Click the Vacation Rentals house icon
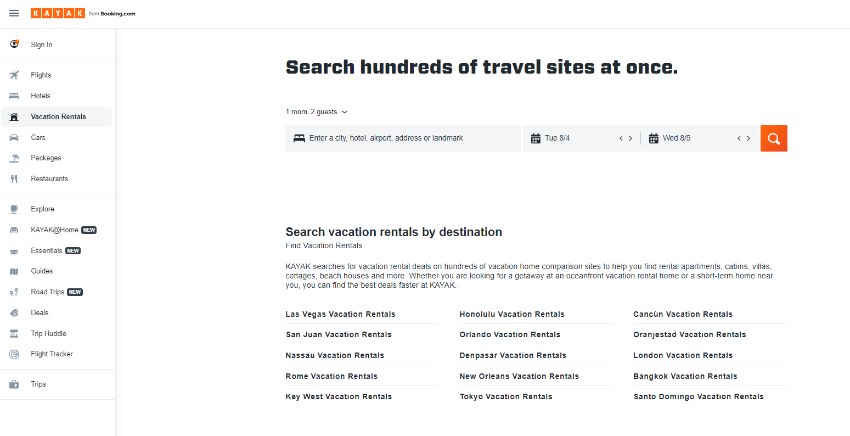The width and height of the screenshot is (850, 436). point(14,116)
